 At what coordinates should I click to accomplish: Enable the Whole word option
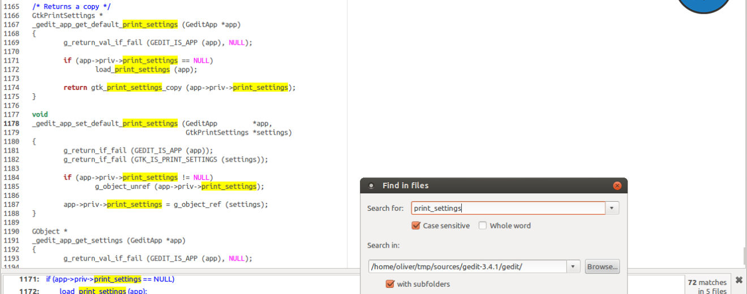(x=483, y=226)
